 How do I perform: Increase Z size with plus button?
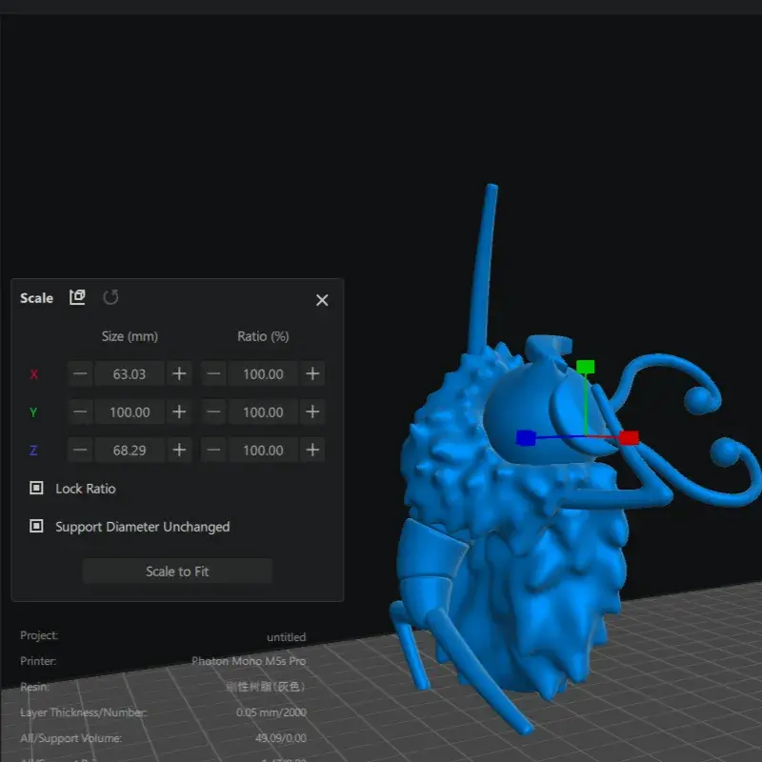pos(179,451)
